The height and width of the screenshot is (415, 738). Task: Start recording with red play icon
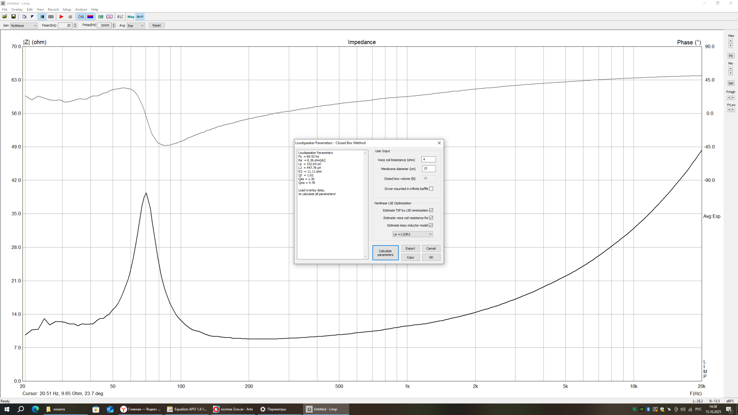62,17
